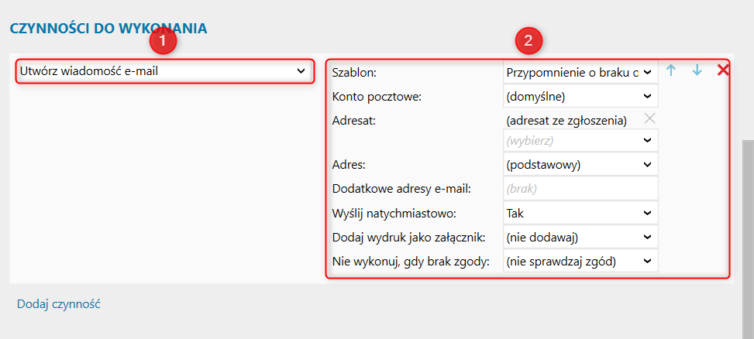Screen dimensions: 754x339
Task: Change the 'Wyślij natychmiastowo' dropdown value
Action: click(x=580, y=212)
